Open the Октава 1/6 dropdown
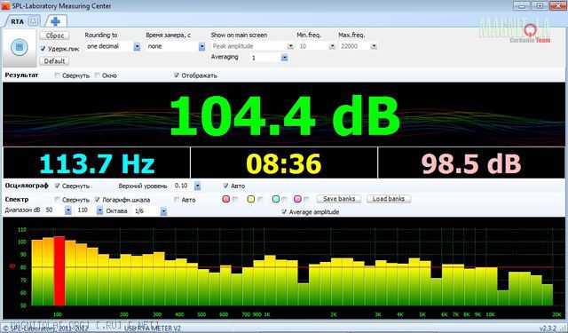The width and height of the screenshot is (568, 333). [163, 210]
